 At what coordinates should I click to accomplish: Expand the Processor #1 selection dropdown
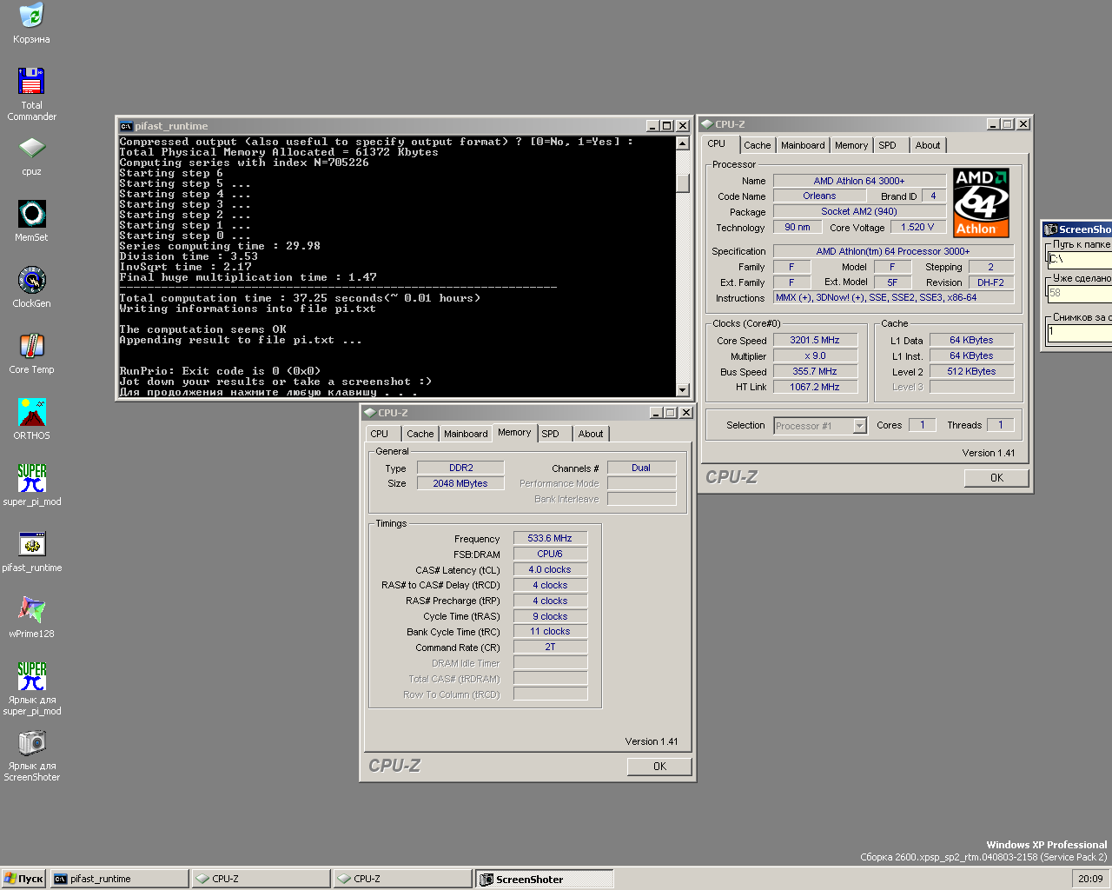click(859, 426)
